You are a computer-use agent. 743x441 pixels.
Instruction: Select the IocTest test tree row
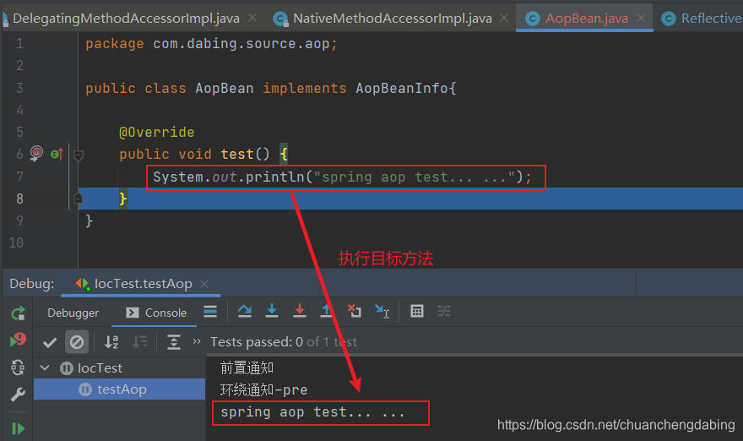(119, 368)
